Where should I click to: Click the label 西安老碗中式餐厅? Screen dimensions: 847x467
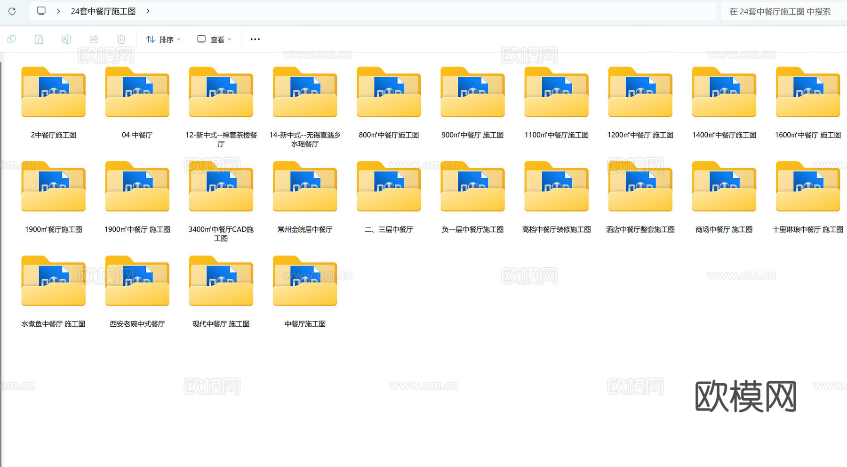(137, 324)
